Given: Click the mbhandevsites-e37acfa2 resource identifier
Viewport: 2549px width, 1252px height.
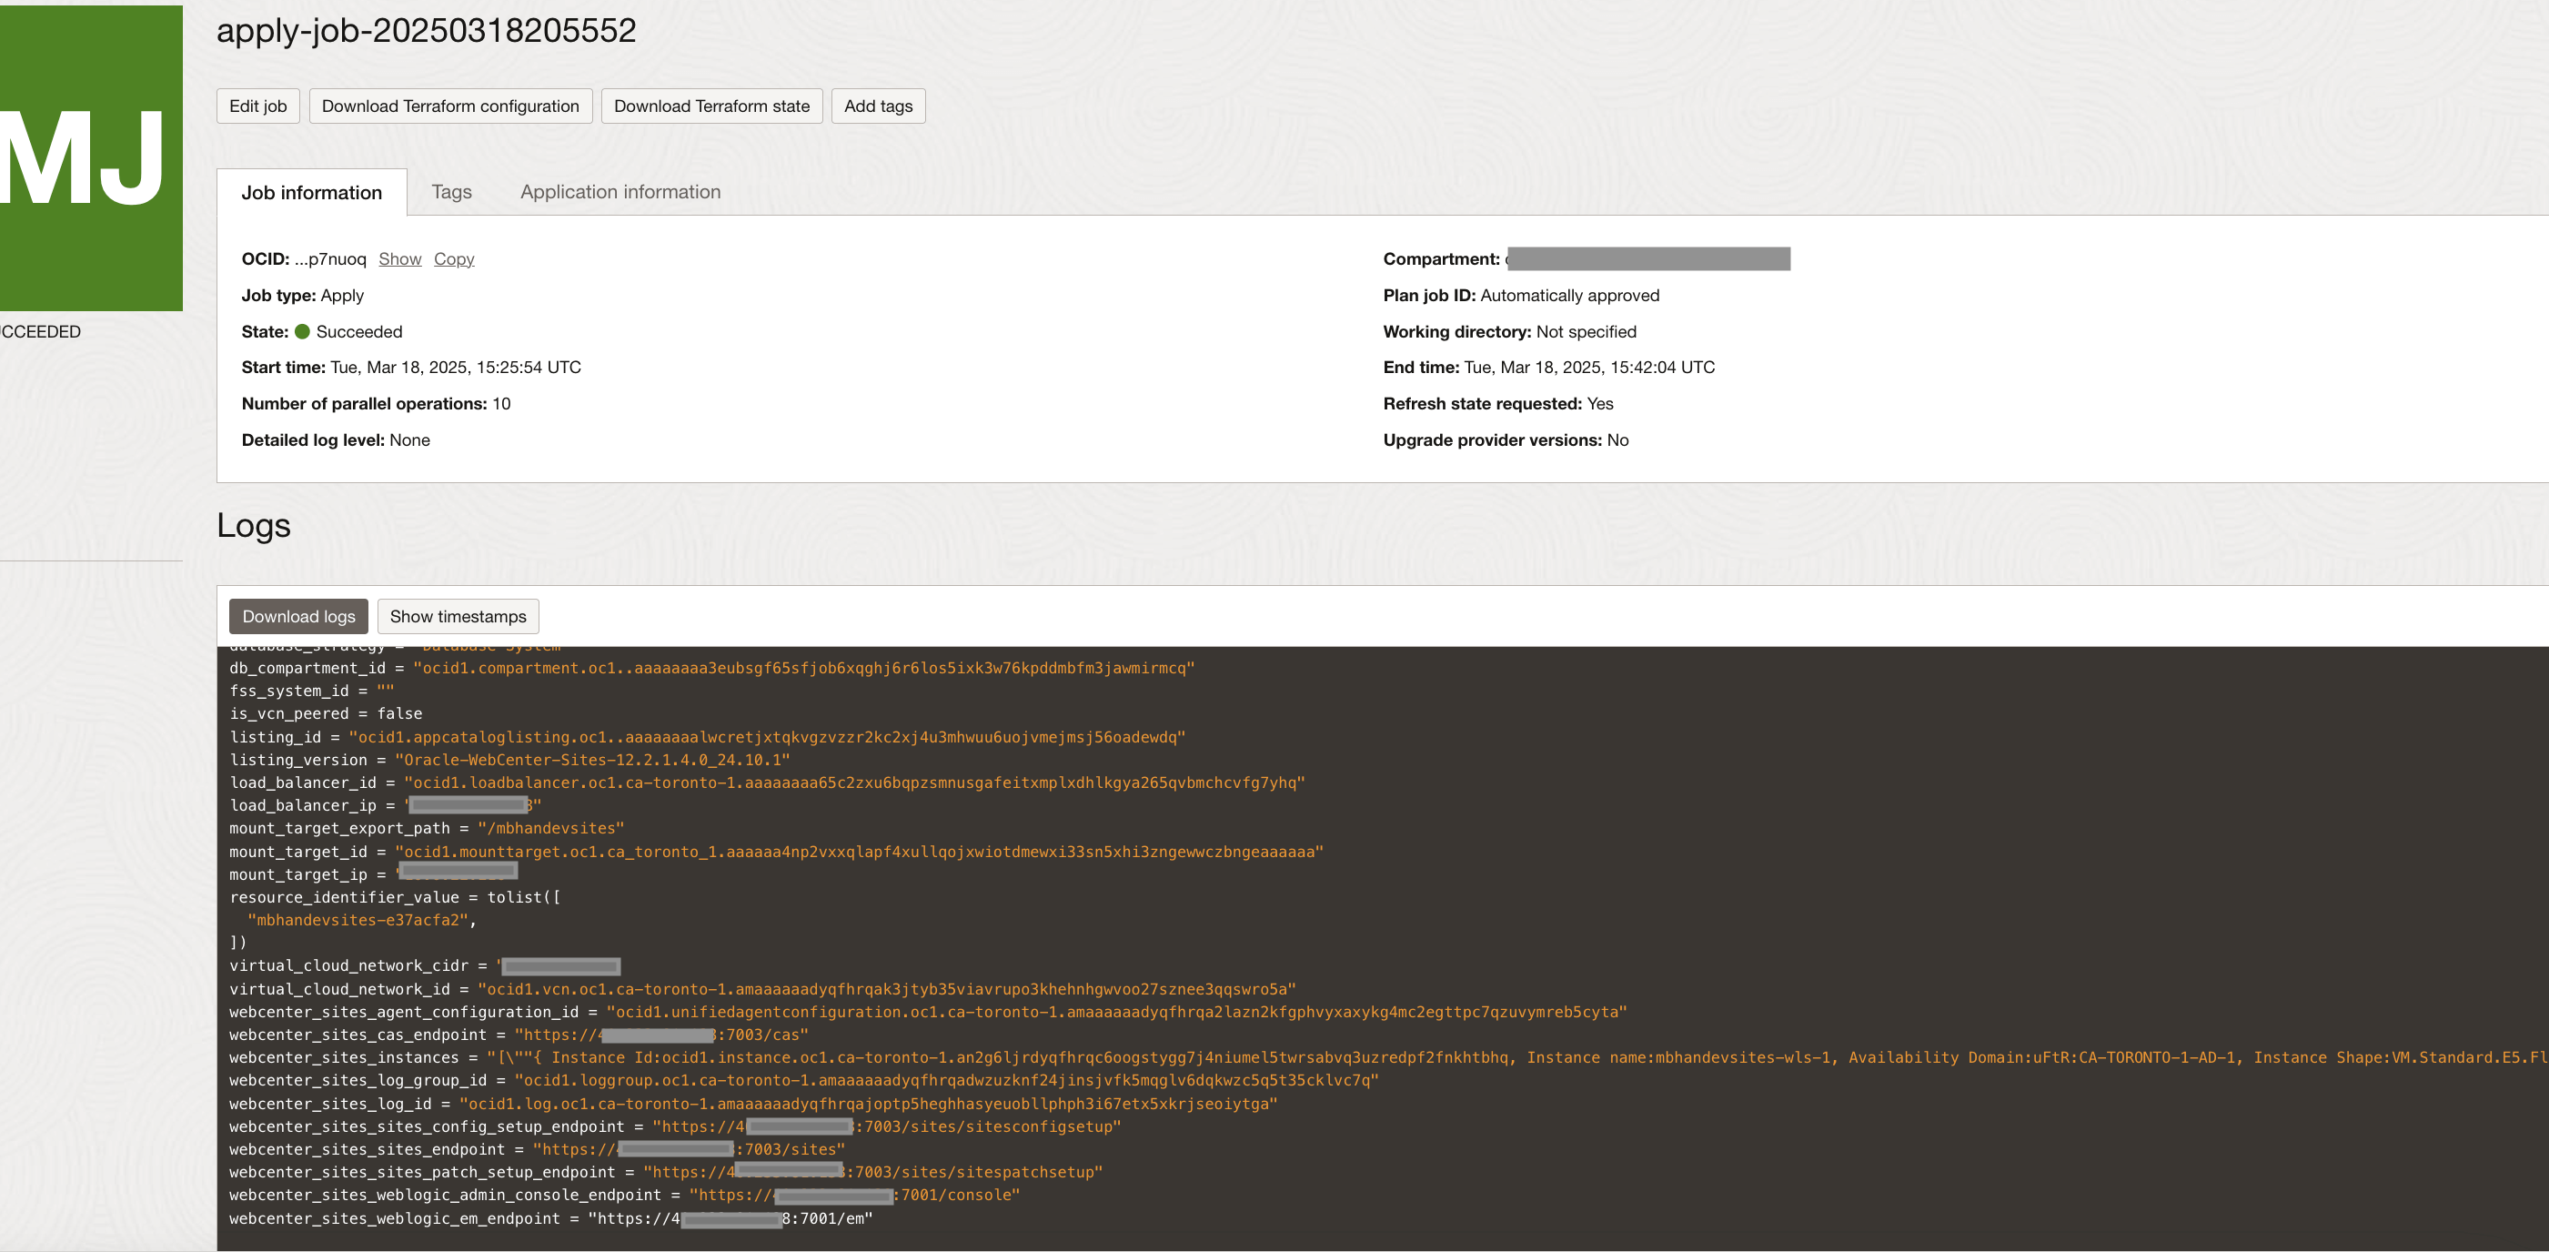Looking at the screenshot, I should (x=358, y=921).
